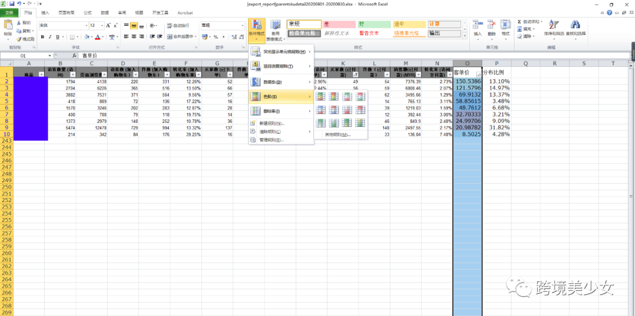Select the first color scale in top row
Image resolution: width=635 pixels, height=316 pixels.
[321, 96]
